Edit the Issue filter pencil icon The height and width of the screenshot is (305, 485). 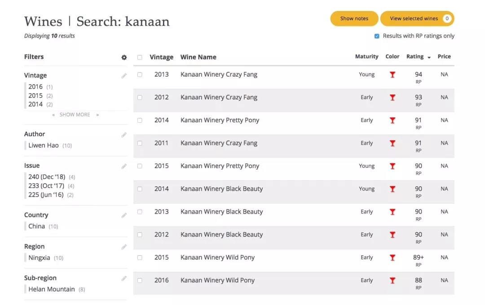[x=124, y=166]
